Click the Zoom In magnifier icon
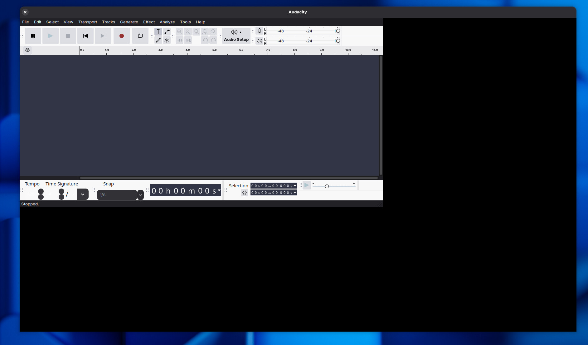The width and height of the screenshot is (588, 345). 179,32
